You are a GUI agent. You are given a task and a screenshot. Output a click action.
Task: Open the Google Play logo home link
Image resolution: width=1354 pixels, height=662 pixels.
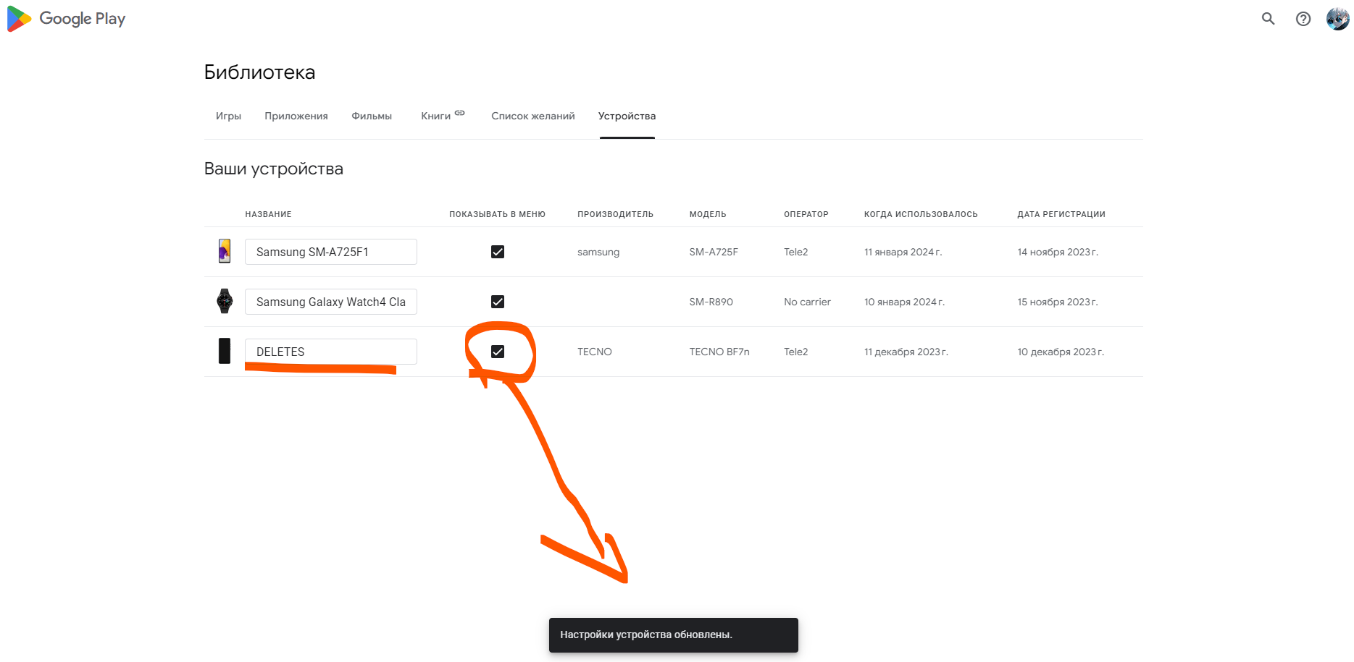66,19
